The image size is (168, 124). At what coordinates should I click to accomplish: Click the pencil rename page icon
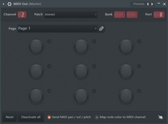point(101,29)
